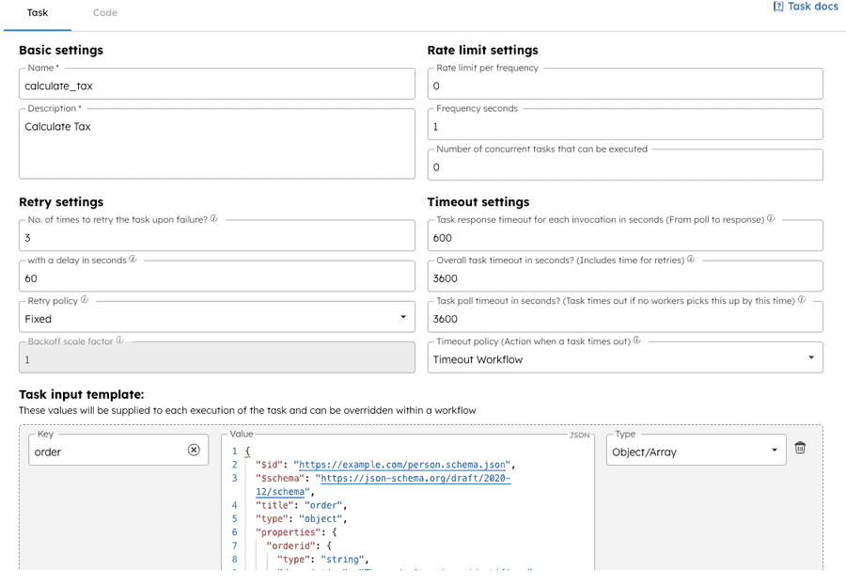Select the Retry settings heading
The image size is (846, 586).
[x=61, y=202]
